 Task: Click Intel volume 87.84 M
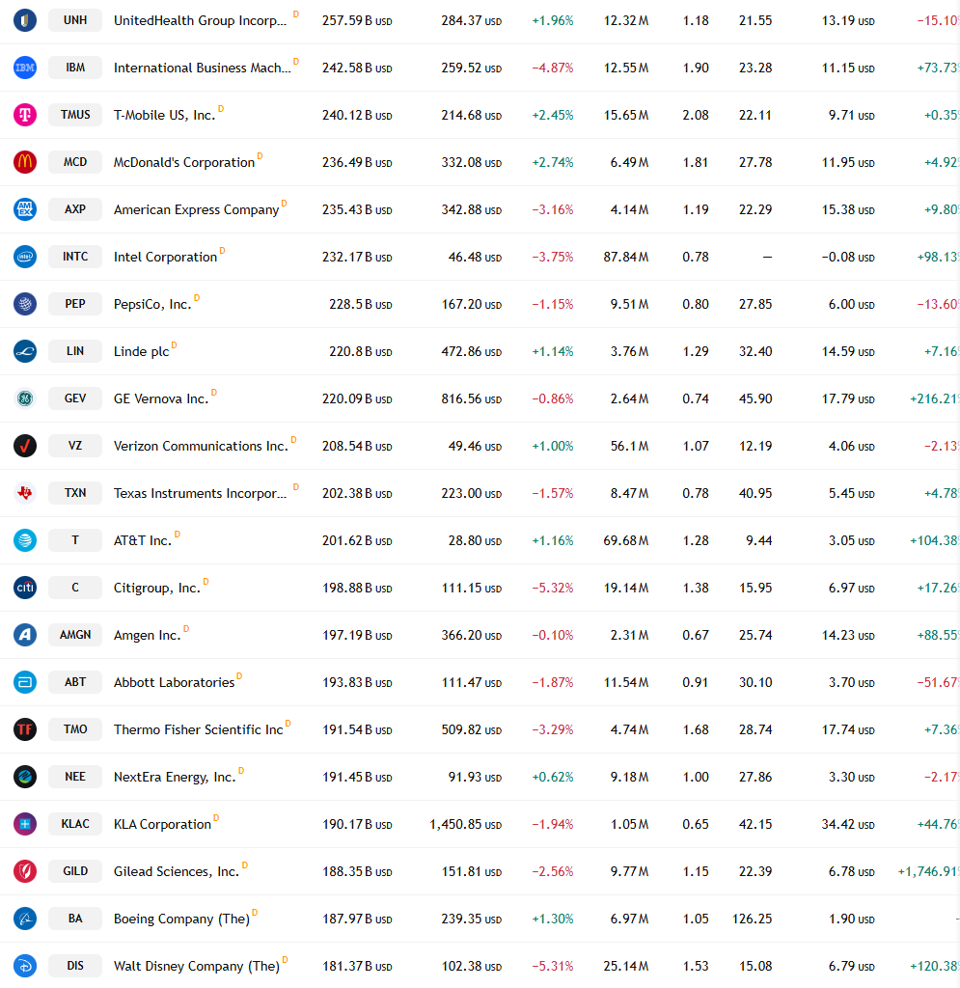(625, 257)
